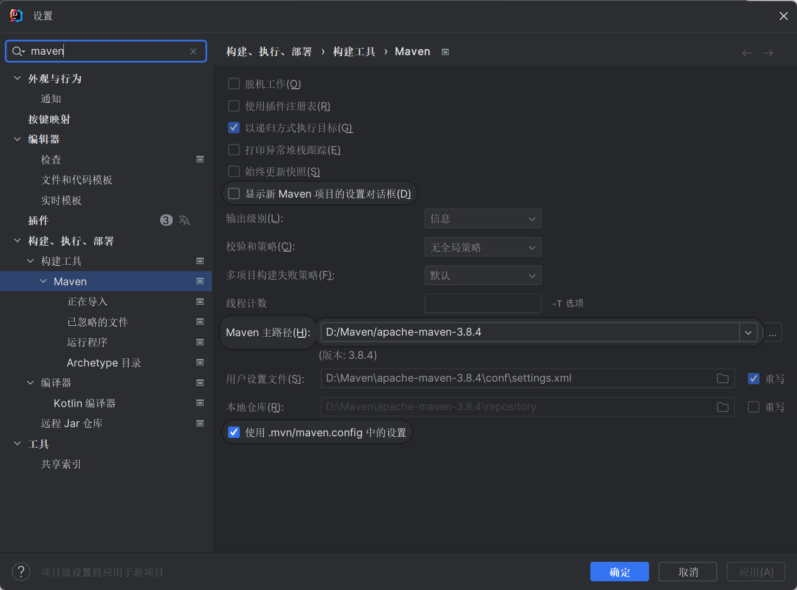Screen dimensions: 797x590
Task: Open search history via magnifier icon
Action: point(18,51)
